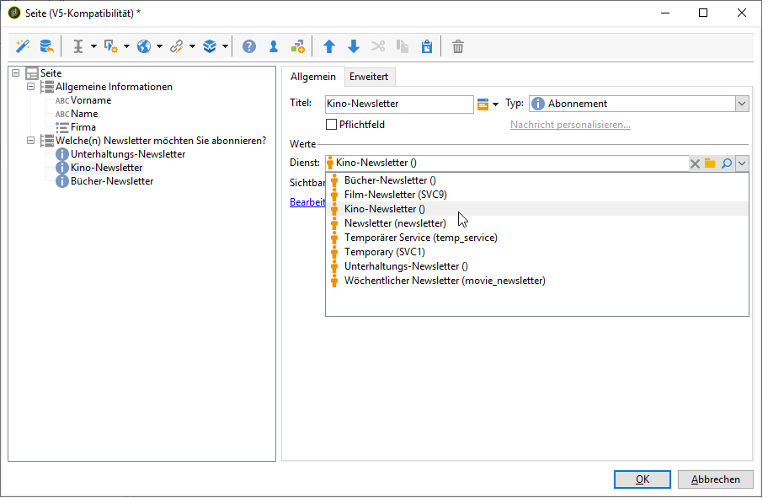768x498 pixels.
Task: Select Bücher-Newsletter in the page tree
Action: [x=111, y=181]
